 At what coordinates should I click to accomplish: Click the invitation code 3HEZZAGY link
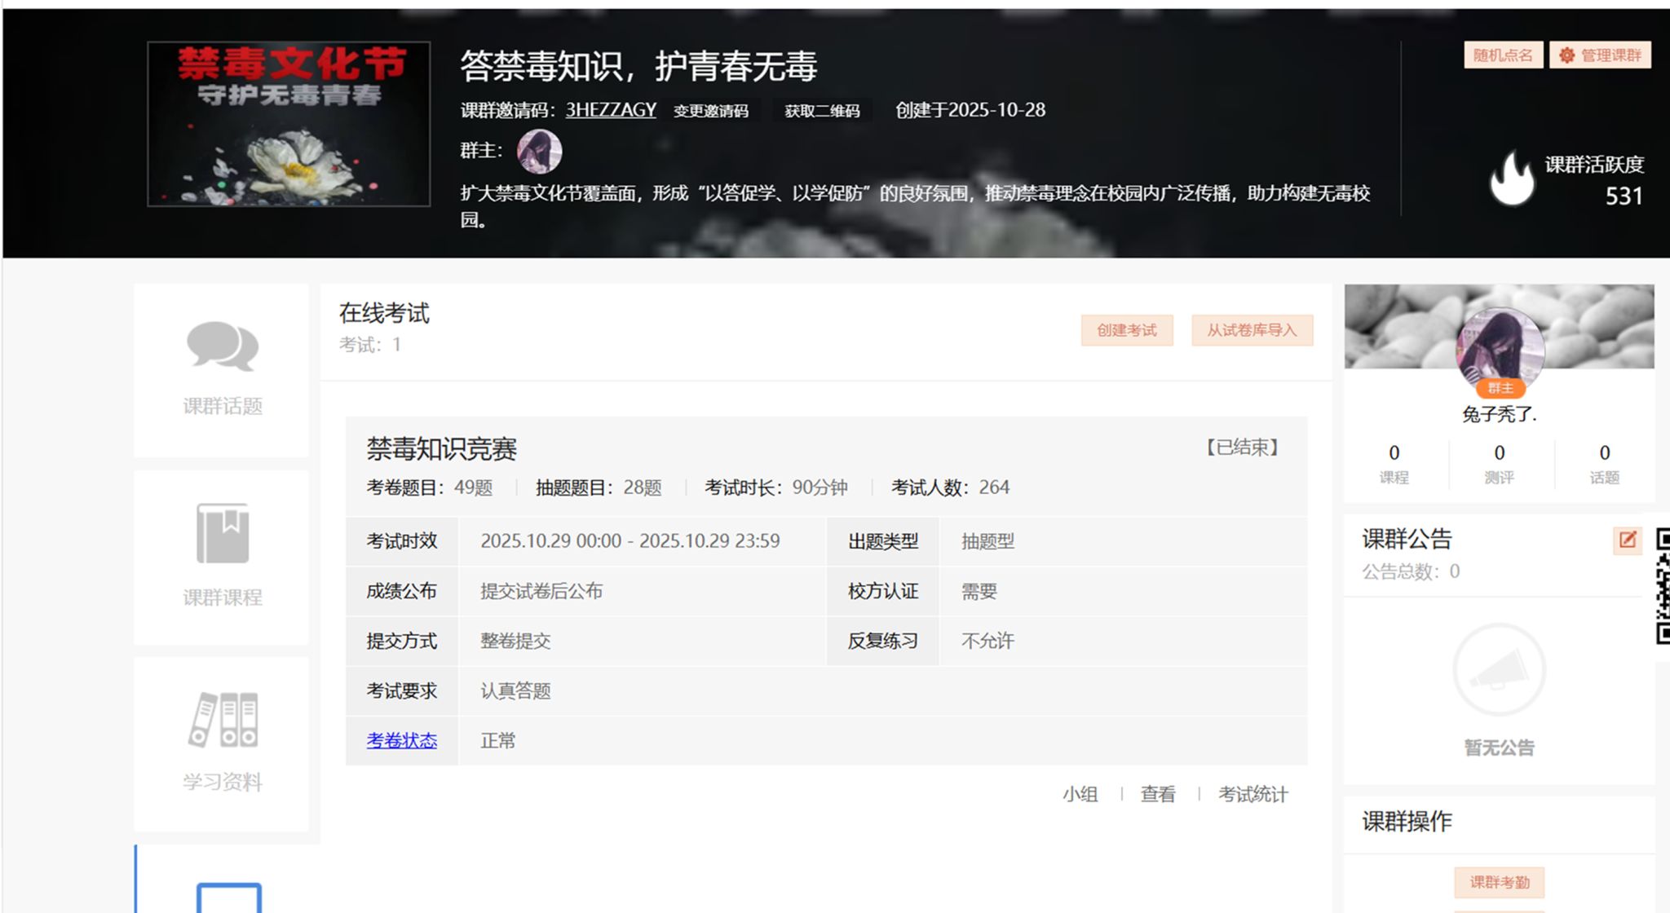click(x=611, y=110)
